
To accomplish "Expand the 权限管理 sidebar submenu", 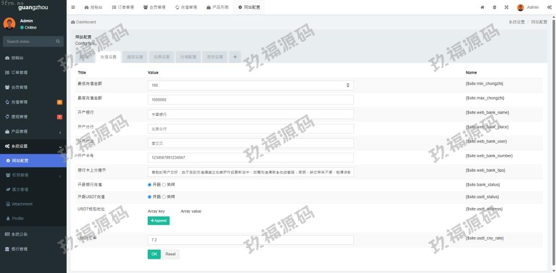I will [60, 175].
